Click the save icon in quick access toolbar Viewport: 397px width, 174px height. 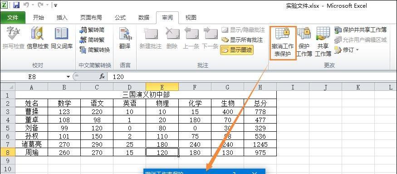coord(16,5)
